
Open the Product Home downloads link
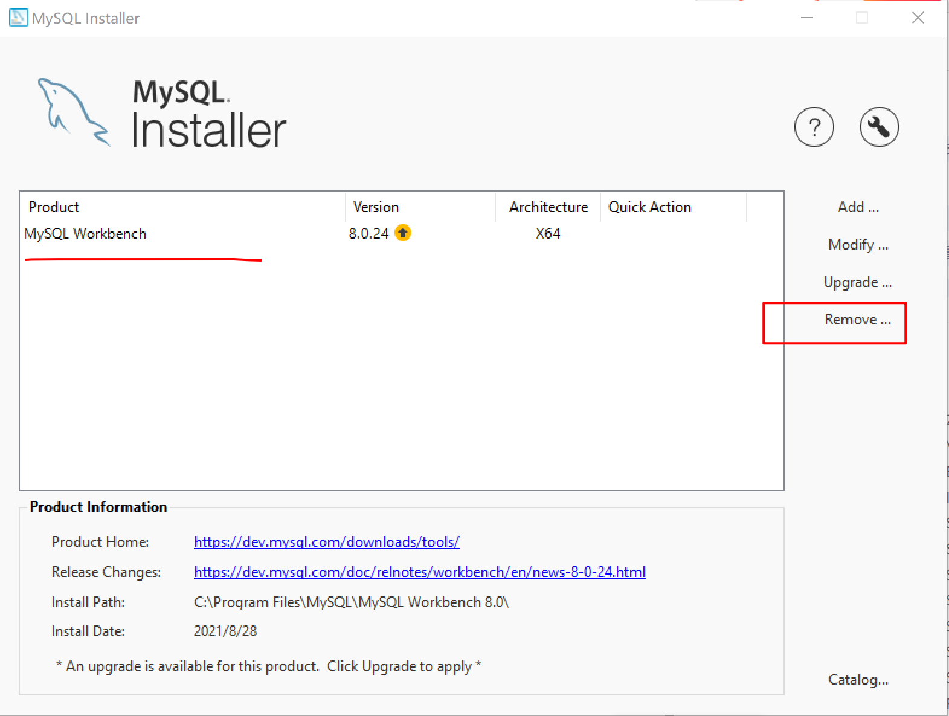(327, 542)
